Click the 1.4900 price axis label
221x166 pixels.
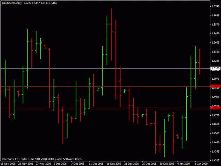click(216, 97)
